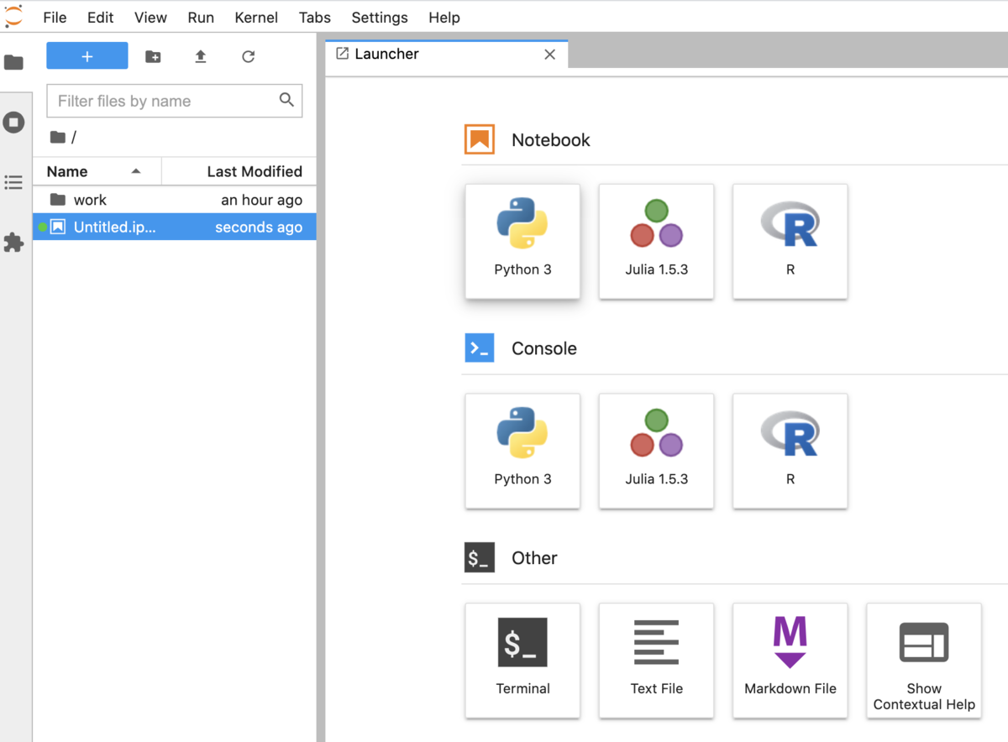Click the Notebook section heading
The height and width of the screenshot is (742, 1008).
tap(551, 140)
